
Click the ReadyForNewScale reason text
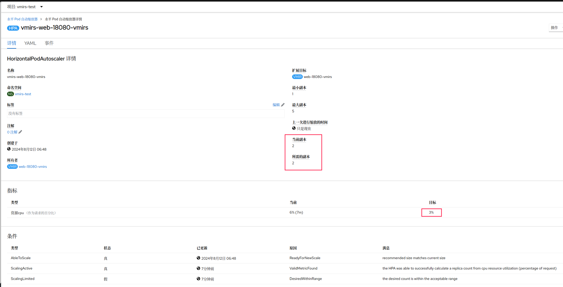pyautogui.click(x=305, y=258)
